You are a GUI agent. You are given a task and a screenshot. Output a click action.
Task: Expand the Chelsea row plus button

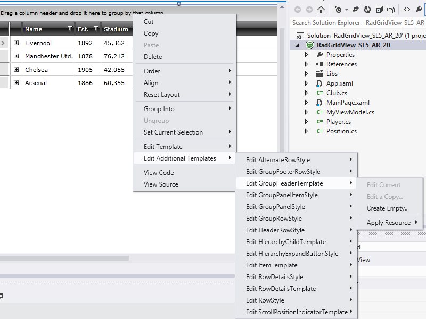pos(17,70)
